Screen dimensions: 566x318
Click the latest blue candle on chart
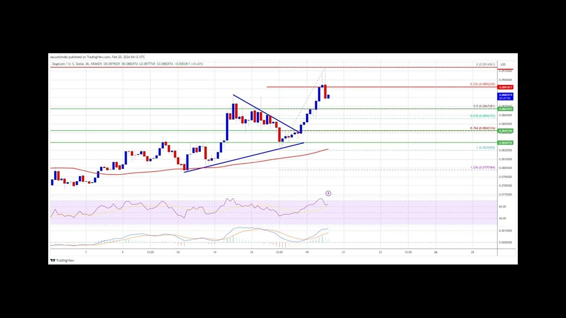328,96
